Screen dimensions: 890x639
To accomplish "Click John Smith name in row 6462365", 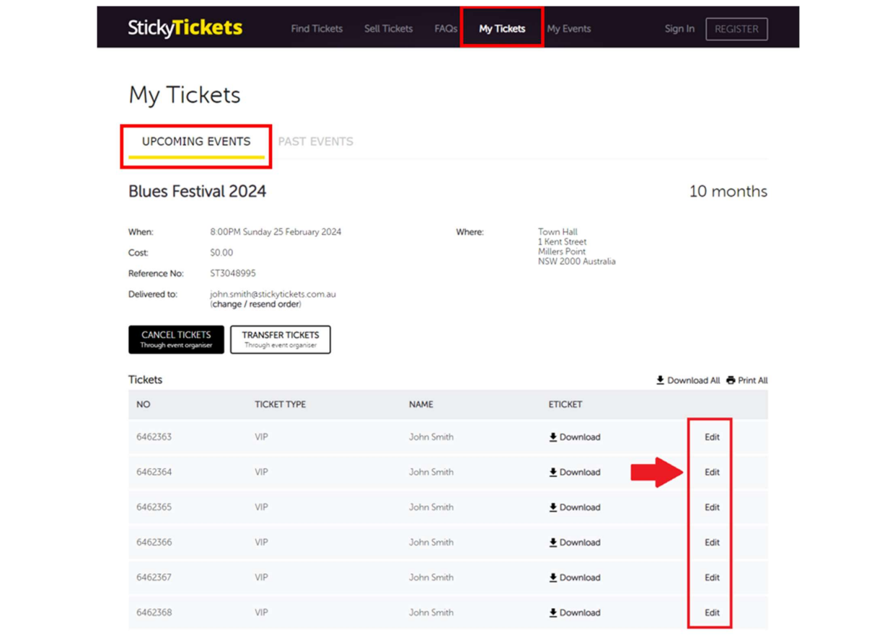I will [431, 507].
